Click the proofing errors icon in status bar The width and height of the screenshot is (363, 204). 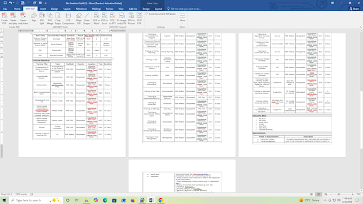click(31, 194)
